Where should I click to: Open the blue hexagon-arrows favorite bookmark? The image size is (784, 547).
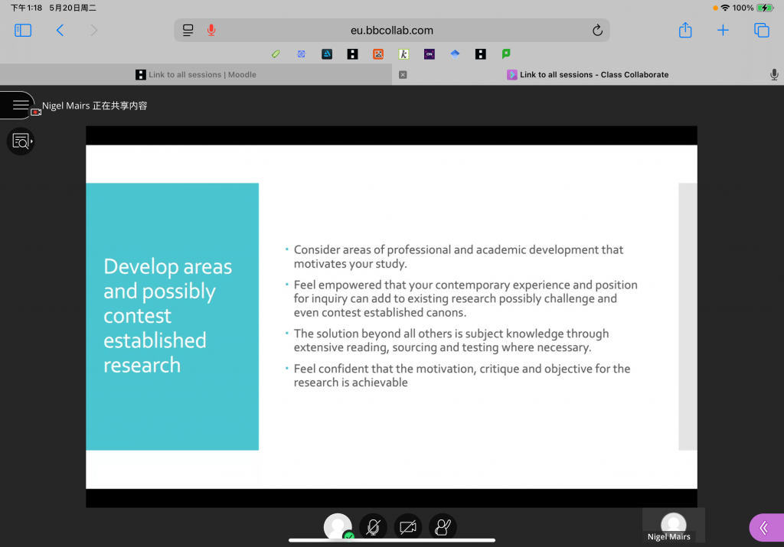coord(301,54)
